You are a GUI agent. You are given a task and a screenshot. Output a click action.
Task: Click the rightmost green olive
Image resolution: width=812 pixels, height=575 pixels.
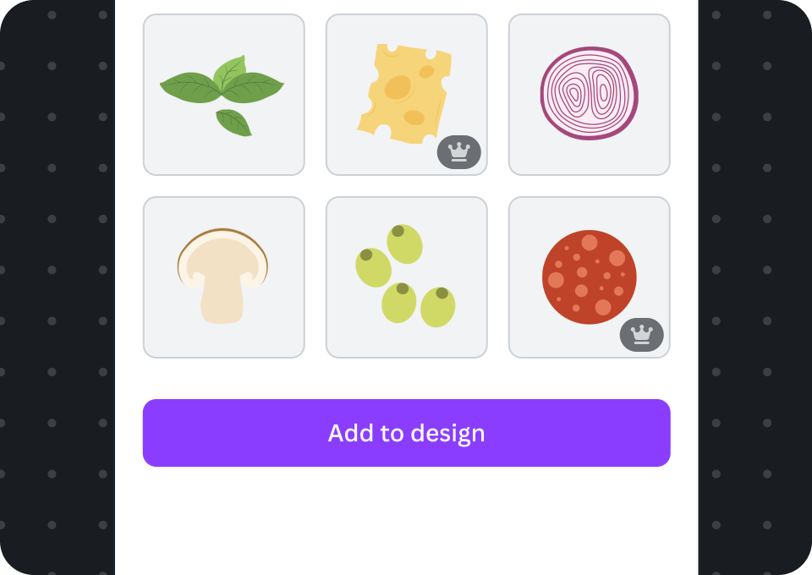438,307
